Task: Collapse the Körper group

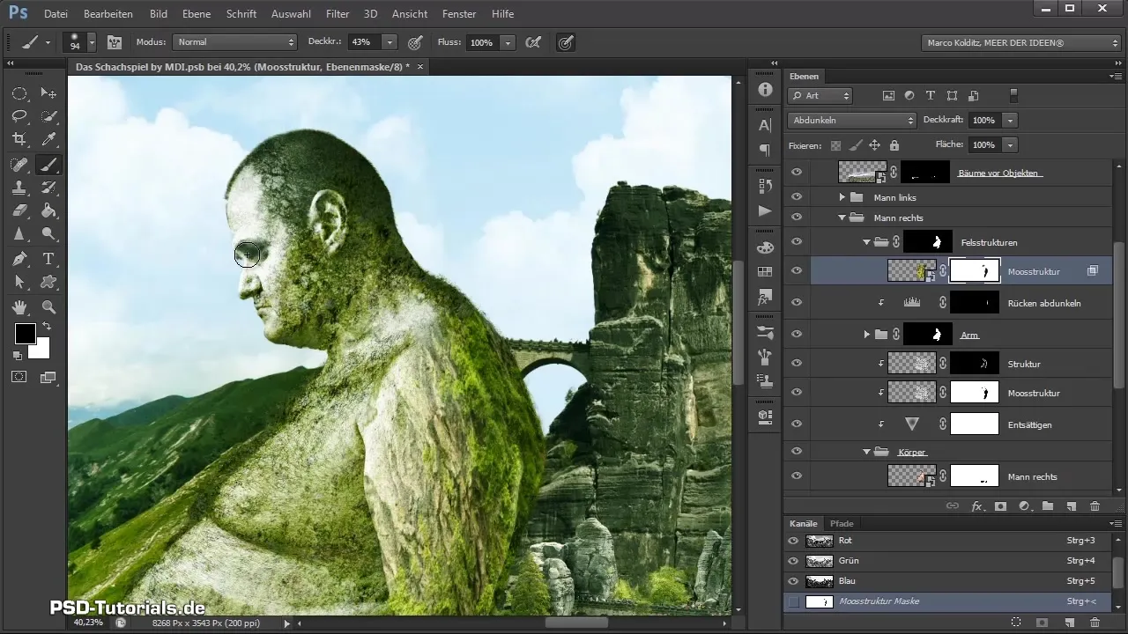Action: tap(866, 452)
